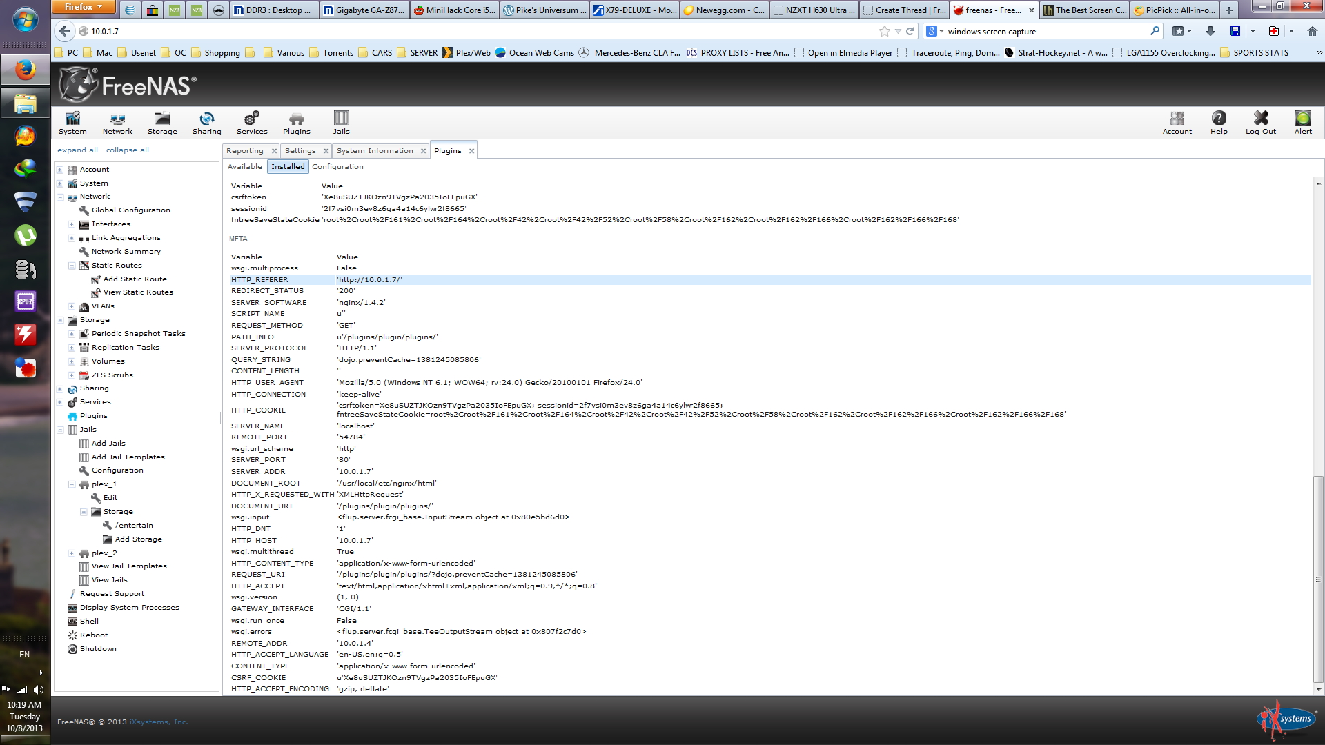Close the Reporting tab
This screenshot has height=745, width=1325.
click(274, 151)
